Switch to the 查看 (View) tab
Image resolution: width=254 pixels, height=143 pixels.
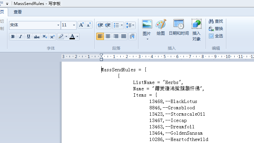tap(18, 12)
